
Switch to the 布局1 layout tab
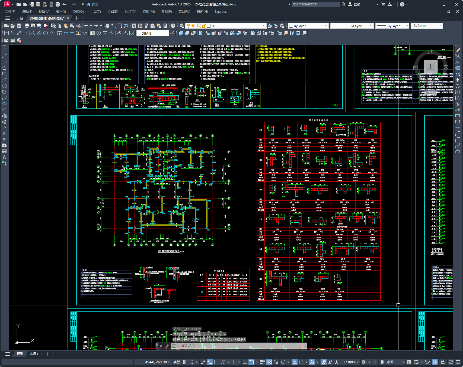[34, 354]
